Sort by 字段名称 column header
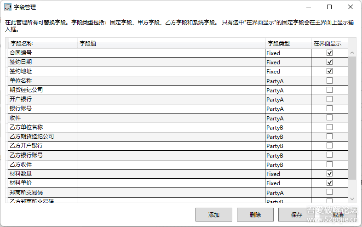Image resolution: width=362 pixels, height=227 pixels. (x=42, y=44)
